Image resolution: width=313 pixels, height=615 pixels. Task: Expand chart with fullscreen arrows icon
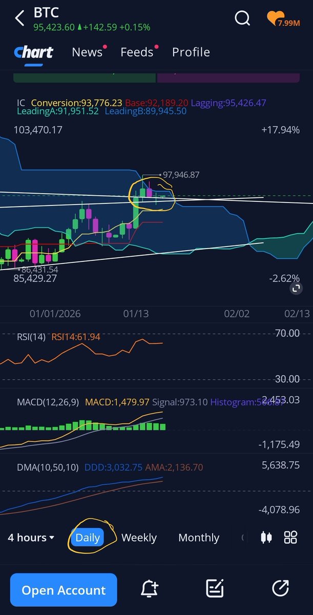[x=295, y=289]
